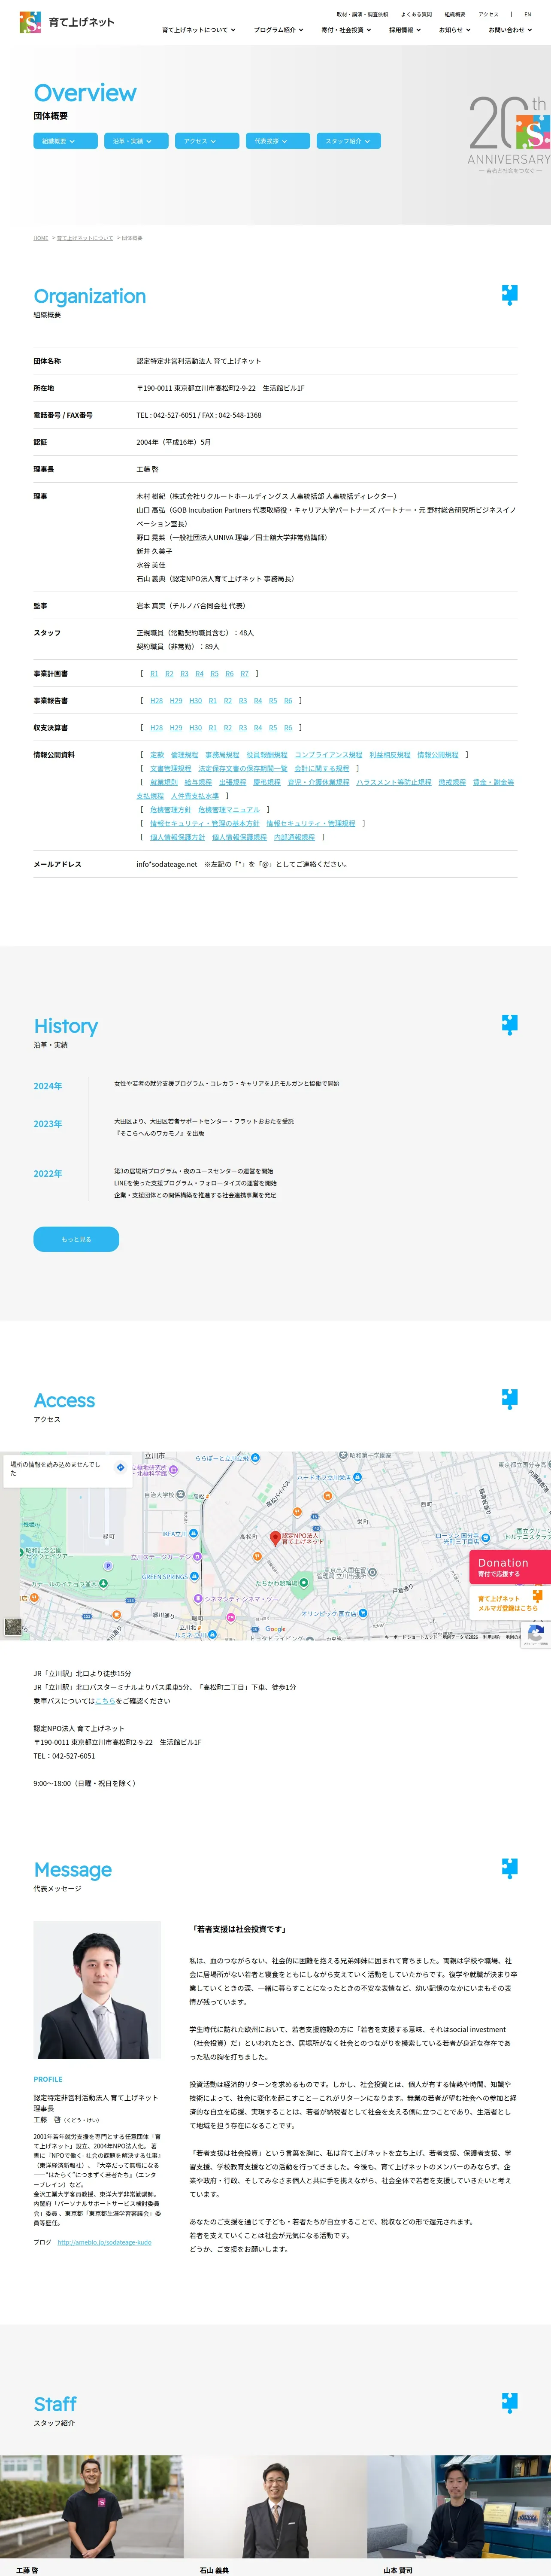The image size is (551, 2576).
Task: Open コンプライアンス規程 link
Action: coord(328,755)
